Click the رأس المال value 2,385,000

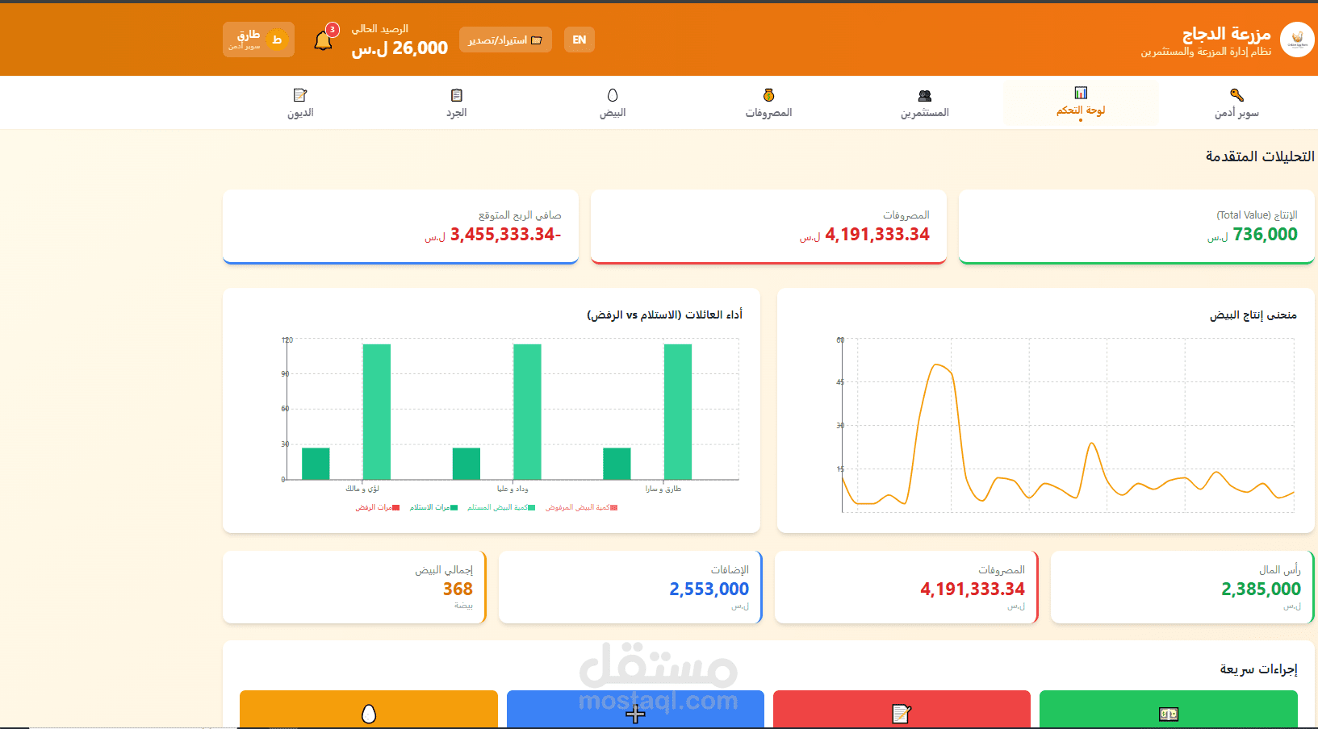coord(1261,589)
